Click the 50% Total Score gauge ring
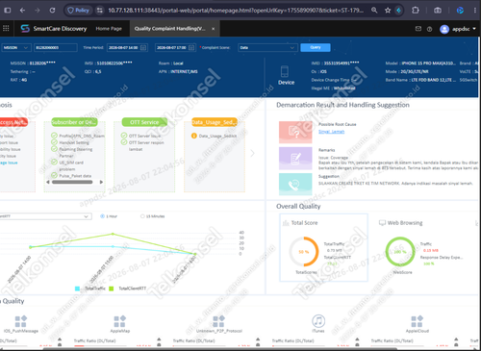481x351 pixels. (x=304, y=252)
